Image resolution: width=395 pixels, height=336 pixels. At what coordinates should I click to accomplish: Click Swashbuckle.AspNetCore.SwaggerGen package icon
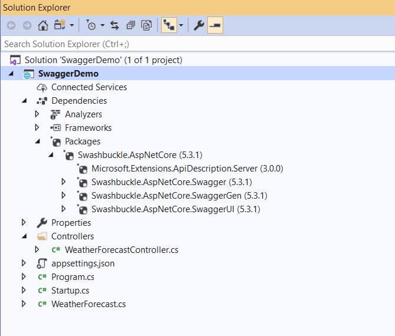point(82,196)
